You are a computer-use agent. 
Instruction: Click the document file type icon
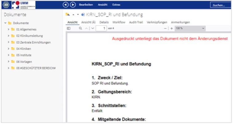pyautogui.click(x=83, y=14)
